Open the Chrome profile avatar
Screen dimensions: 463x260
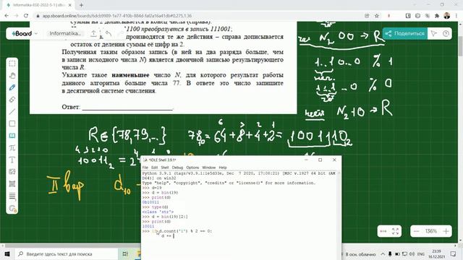point(447,16)
